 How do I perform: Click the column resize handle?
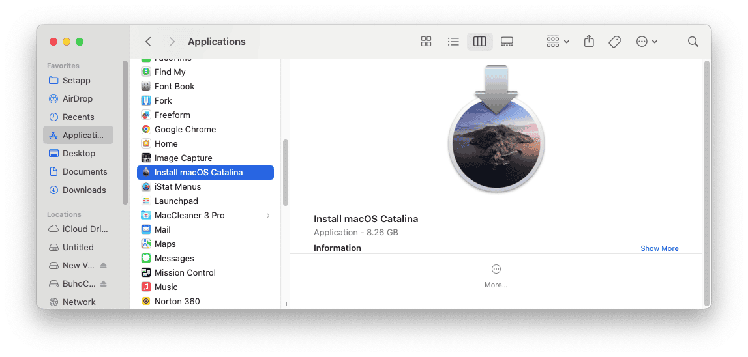click(285, 304)
